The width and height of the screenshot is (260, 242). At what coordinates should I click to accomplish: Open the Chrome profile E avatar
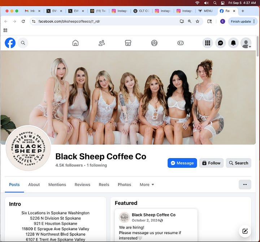click(x=222, y=21)
